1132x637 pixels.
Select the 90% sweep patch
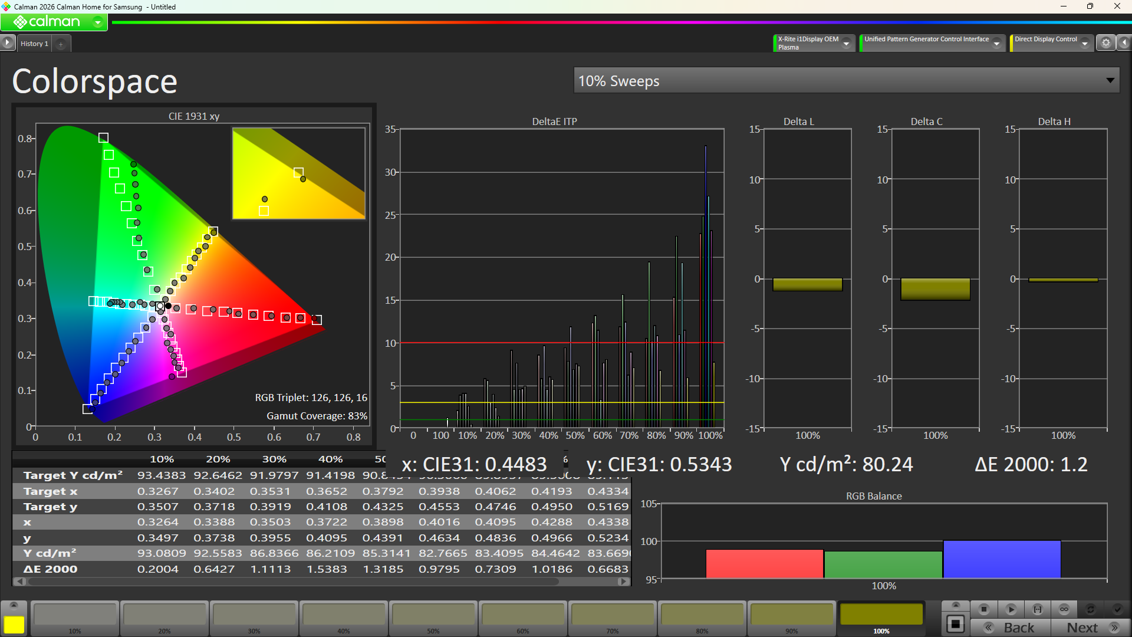coord(792,618)
